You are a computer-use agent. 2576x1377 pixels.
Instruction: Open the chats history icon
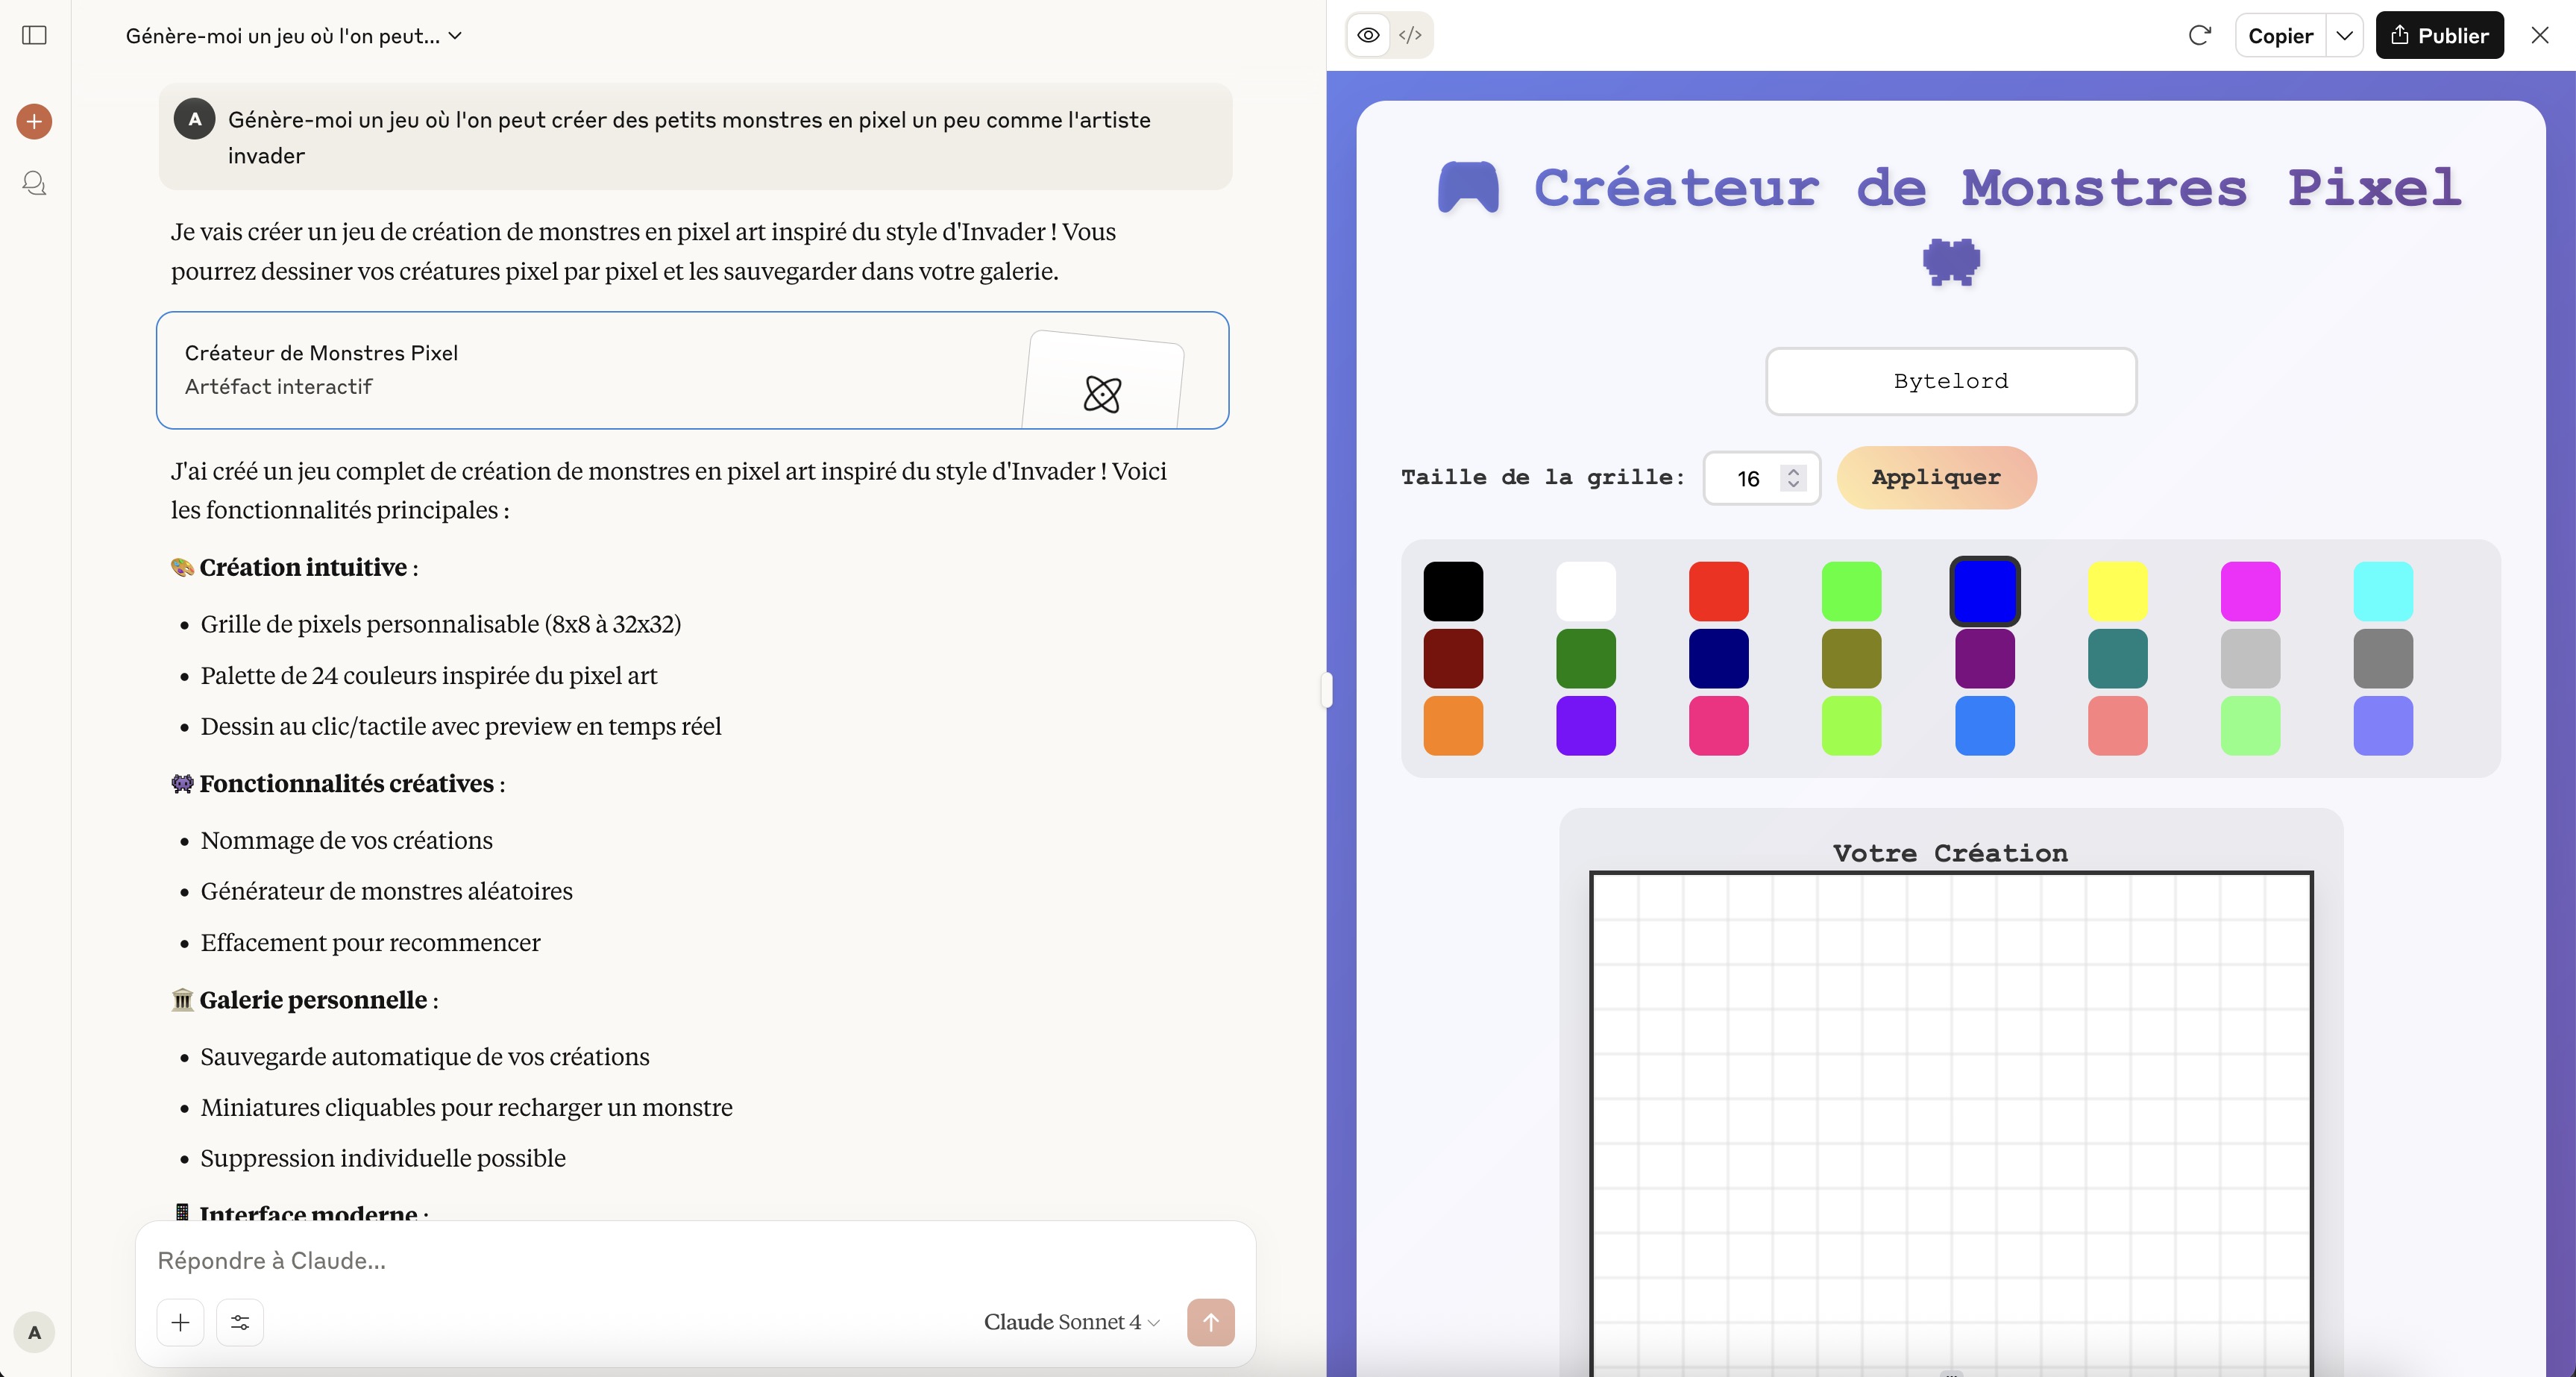34,183
